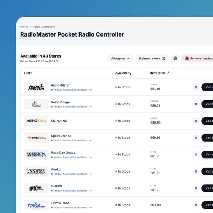
Task: Click the Item price column header
Action: pyautogui.click(x=157, y=73)
